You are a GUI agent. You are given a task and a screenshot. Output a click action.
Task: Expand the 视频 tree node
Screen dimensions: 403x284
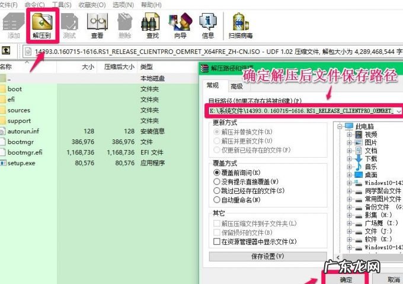(349, 135)
